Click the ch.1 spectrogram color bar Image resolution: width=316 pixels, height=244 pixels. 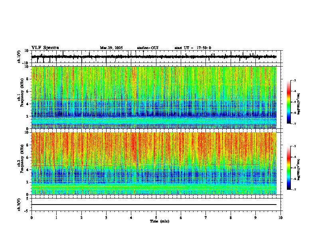coord(288,102)
